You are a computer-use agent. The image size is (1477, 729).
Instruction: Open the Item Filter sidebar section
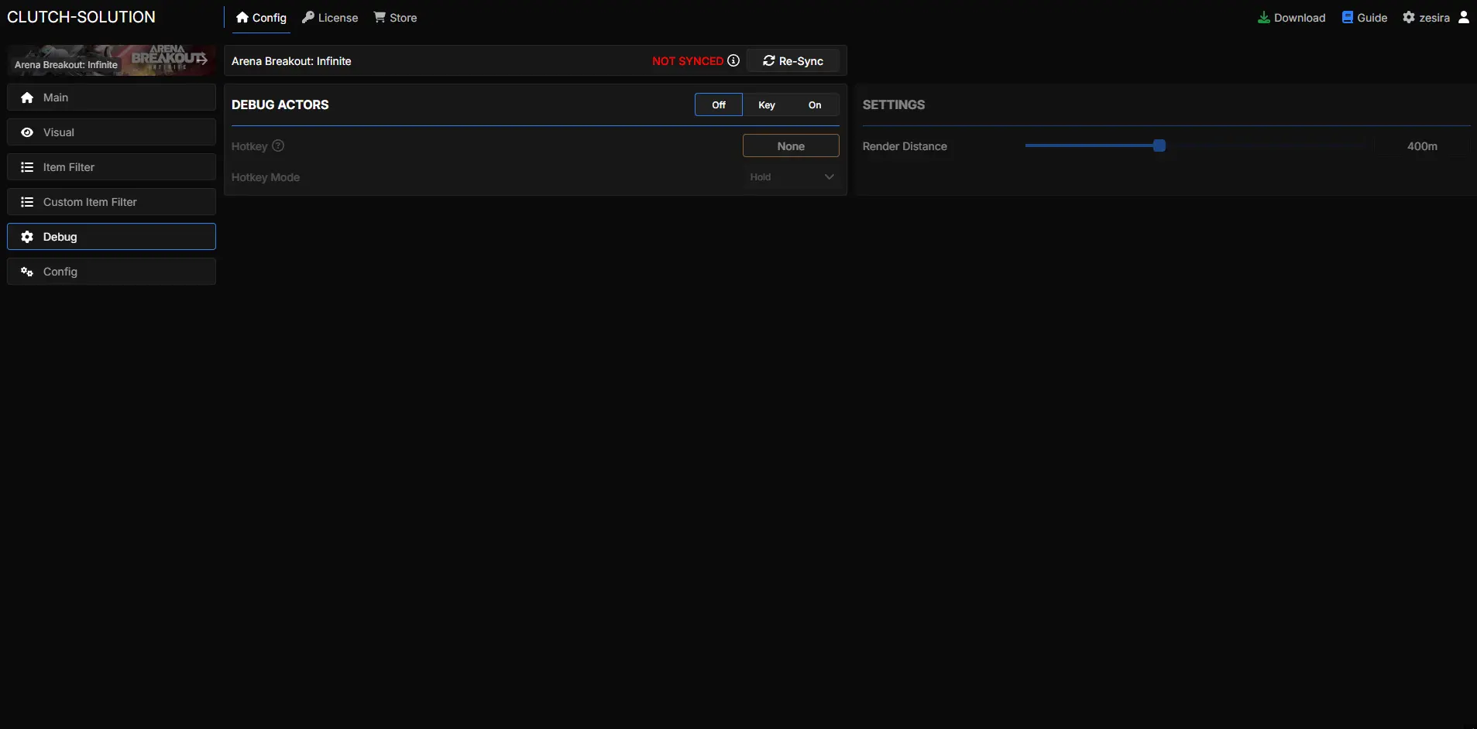coord(112,167)
